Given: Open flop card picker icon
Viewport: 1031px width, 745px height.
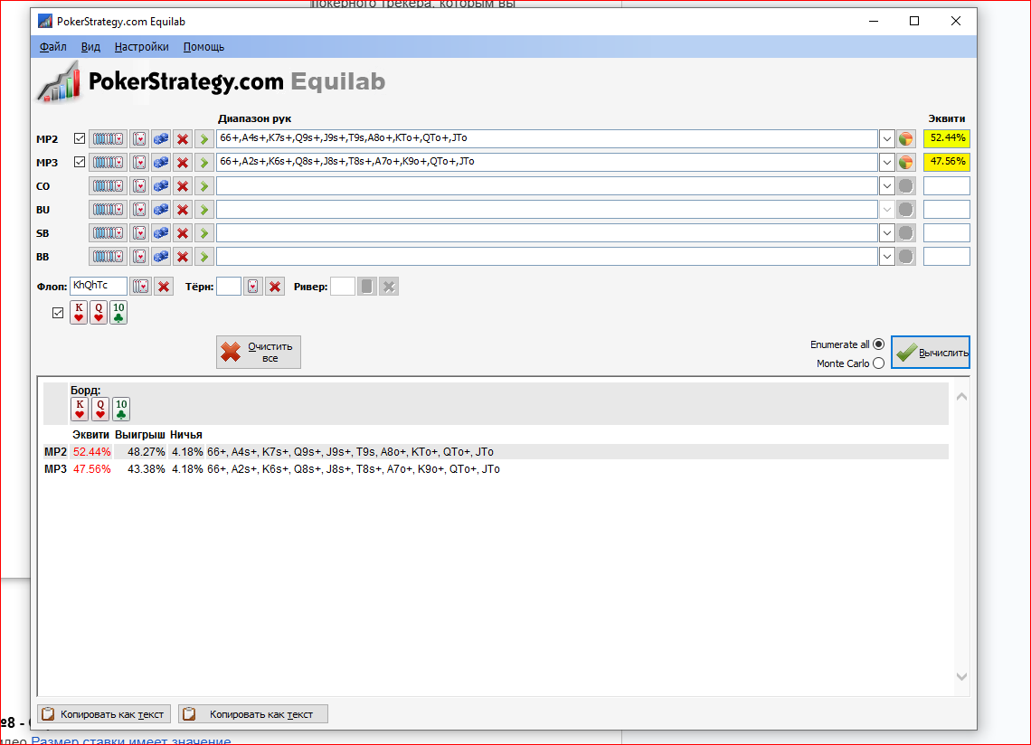Looking at the screenshot, I should coord(141,287).
